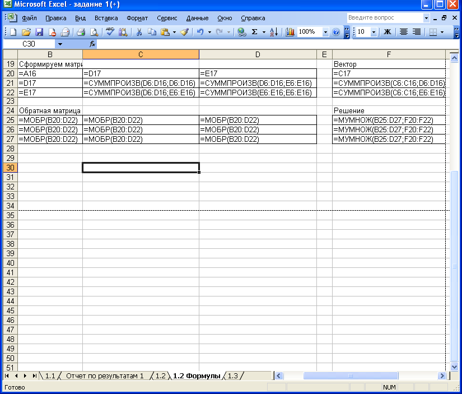
Task: Open the Name Box dropdown arrow
Action: (x=60, y=44)
